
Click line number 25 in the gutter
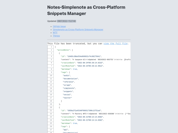tap(50, 123)
